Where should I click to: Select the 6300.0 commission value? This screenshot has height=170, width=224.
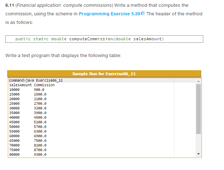coord(40,132)
